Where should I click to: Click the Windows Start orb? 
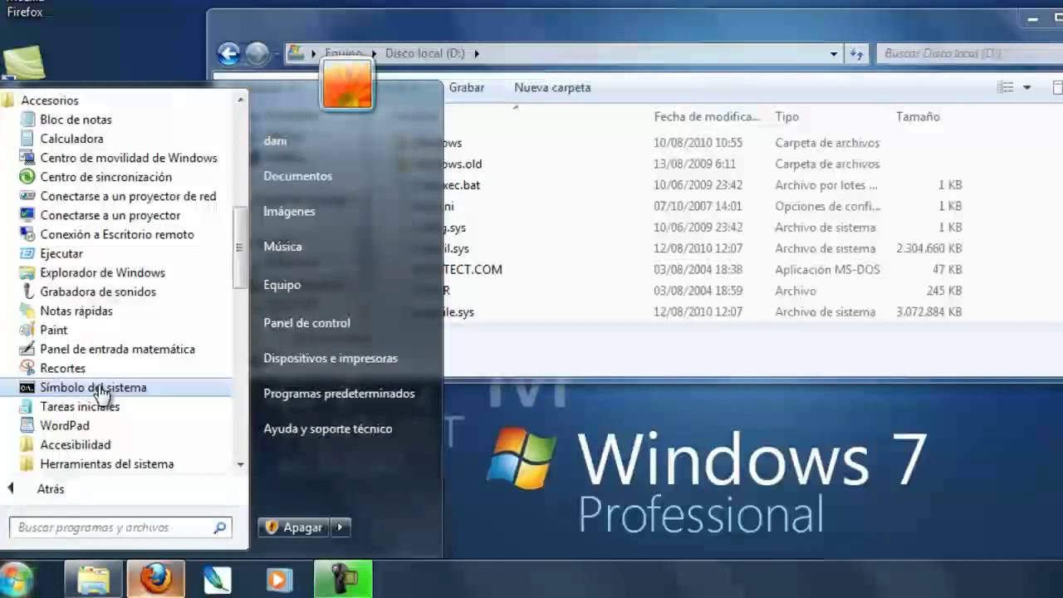tap(15, 579)
